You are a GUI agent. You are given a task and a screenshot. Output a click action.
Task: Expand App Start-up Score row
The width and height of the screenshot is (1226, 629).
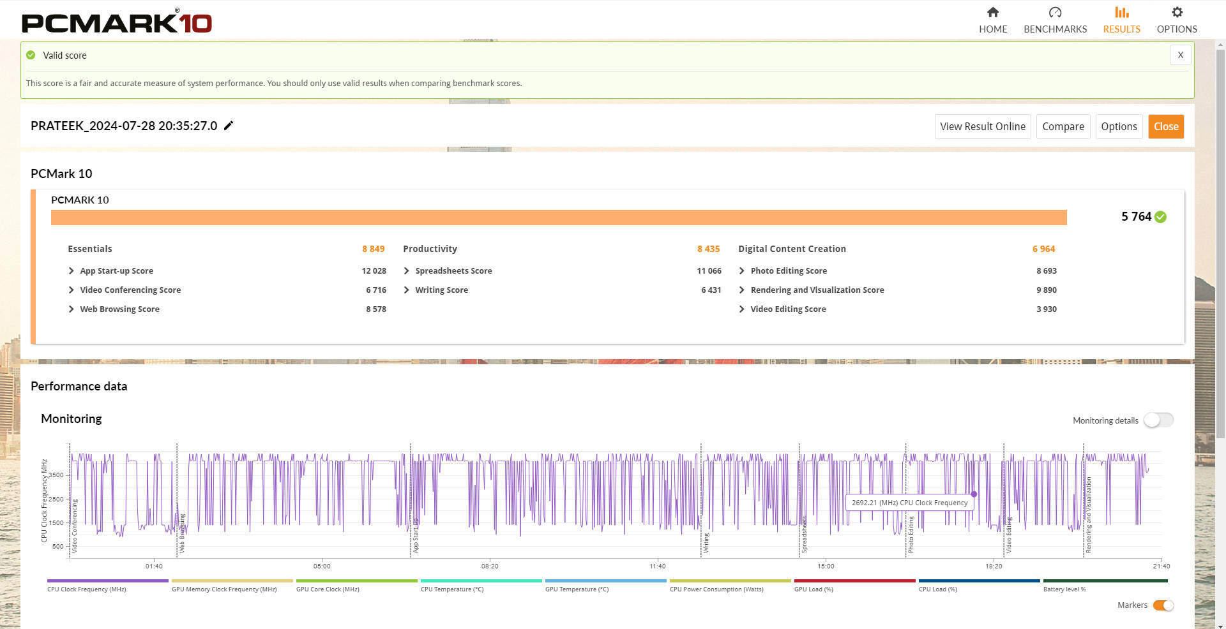pos(72,271)
